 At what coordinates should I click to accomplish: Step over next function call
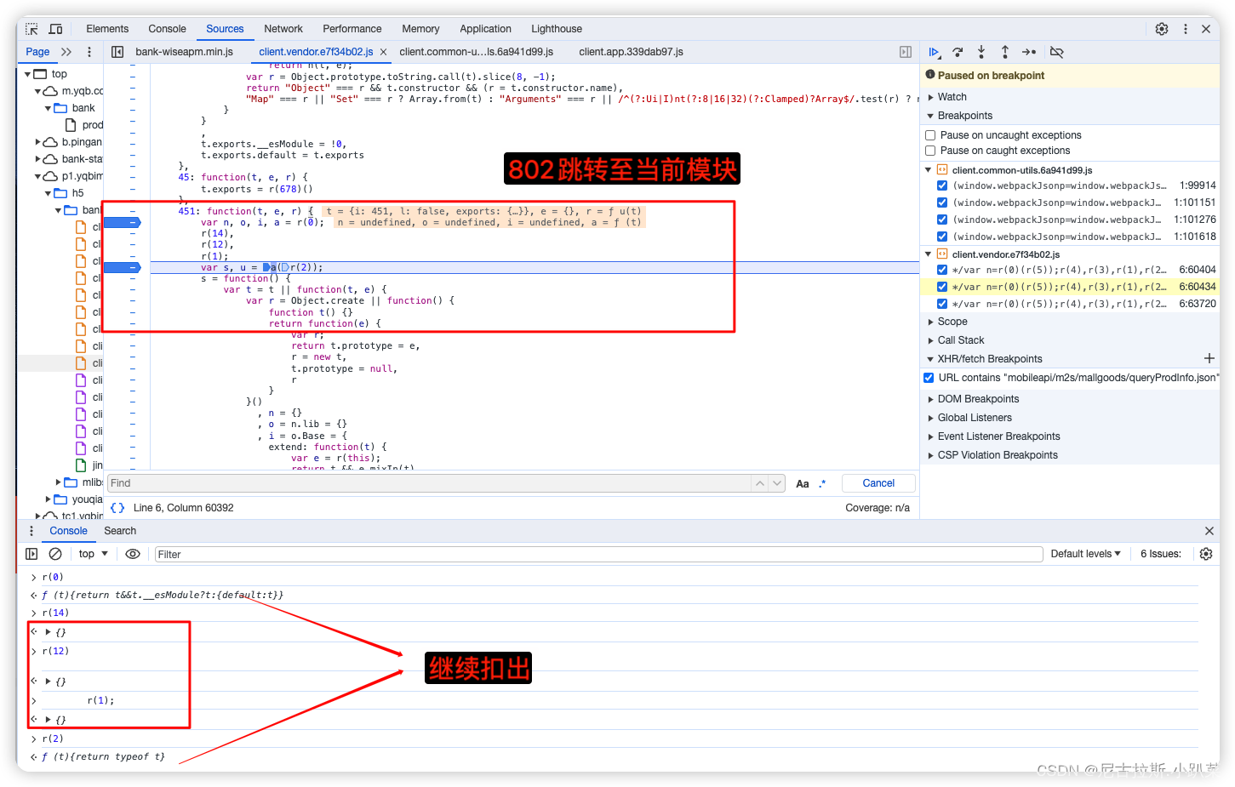[958, 52]
